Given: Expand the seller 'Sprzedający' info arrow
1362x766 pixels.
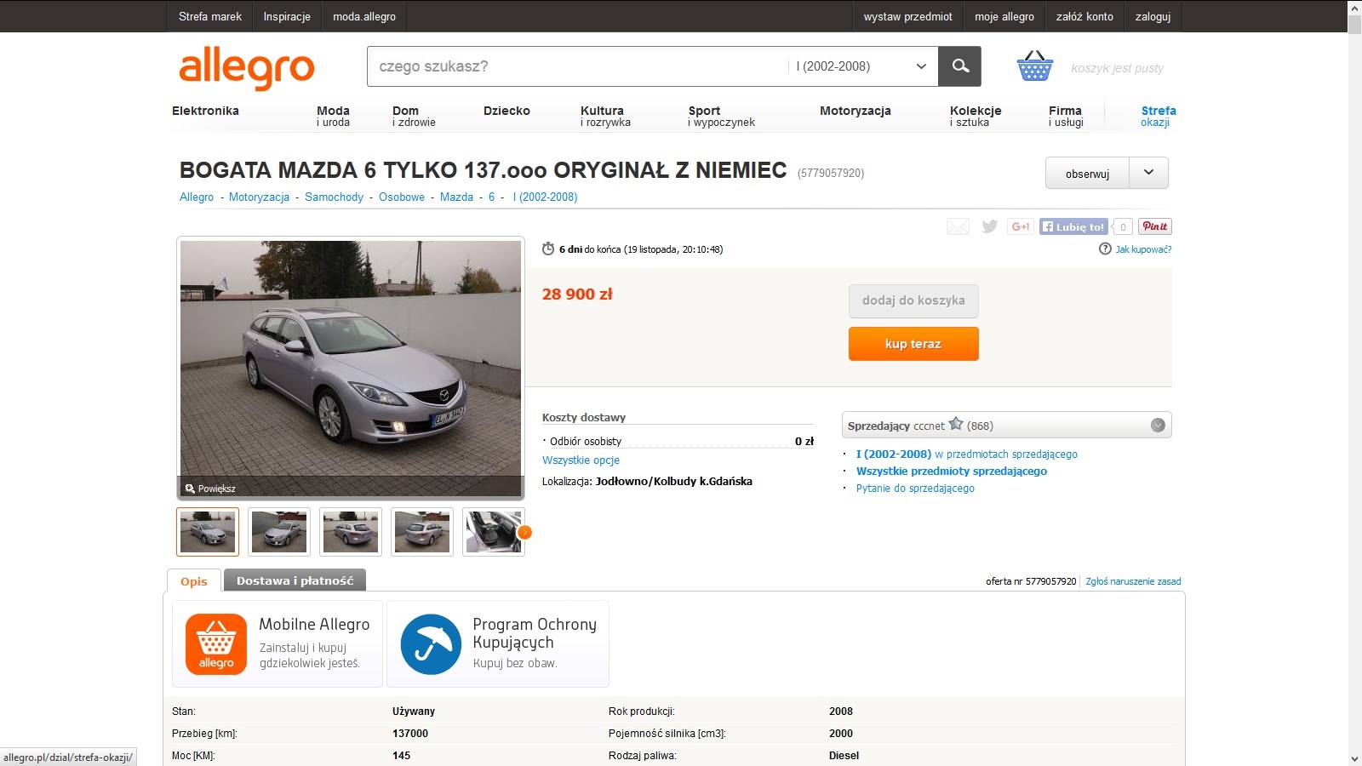Looking at the screenshot, I should [x=1158, y=426].
